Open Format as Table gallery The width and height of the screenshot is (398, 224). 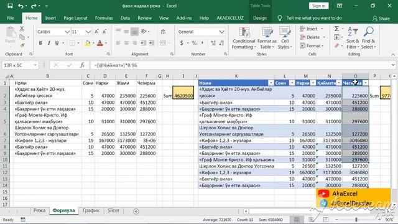point(267,38)
